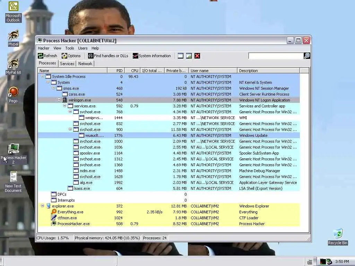Sort by I/O total column header
Image resolution: width=355 pixels, height=266 pixels.
point(153,71)
